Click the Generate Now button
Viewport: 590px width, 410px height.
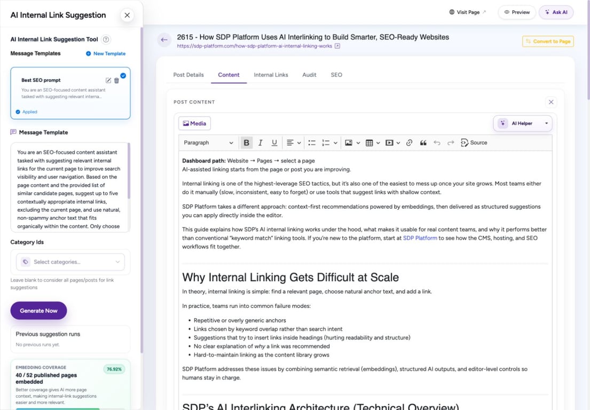38,311
